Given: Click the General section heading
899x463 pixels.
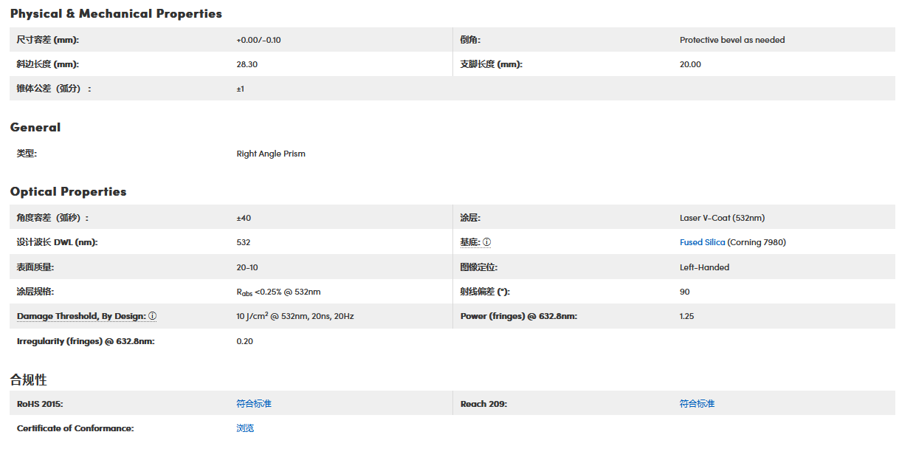Looking at the screenshot, I should pyautogui.click(x=35, y=128).
